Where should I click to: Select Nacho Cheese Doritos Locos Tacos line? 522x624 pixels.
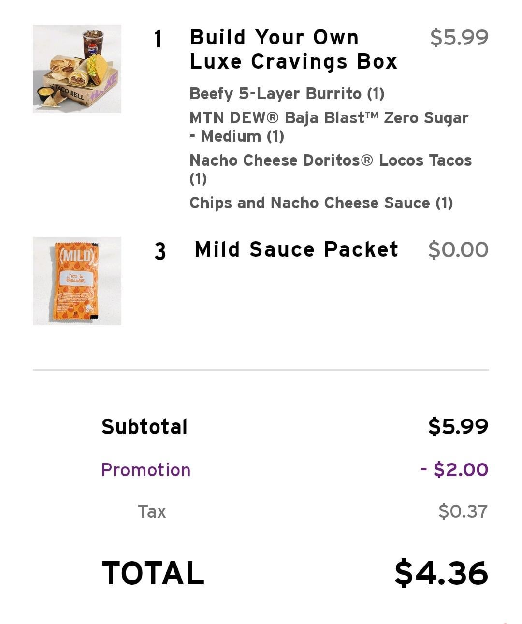point(330,169)
